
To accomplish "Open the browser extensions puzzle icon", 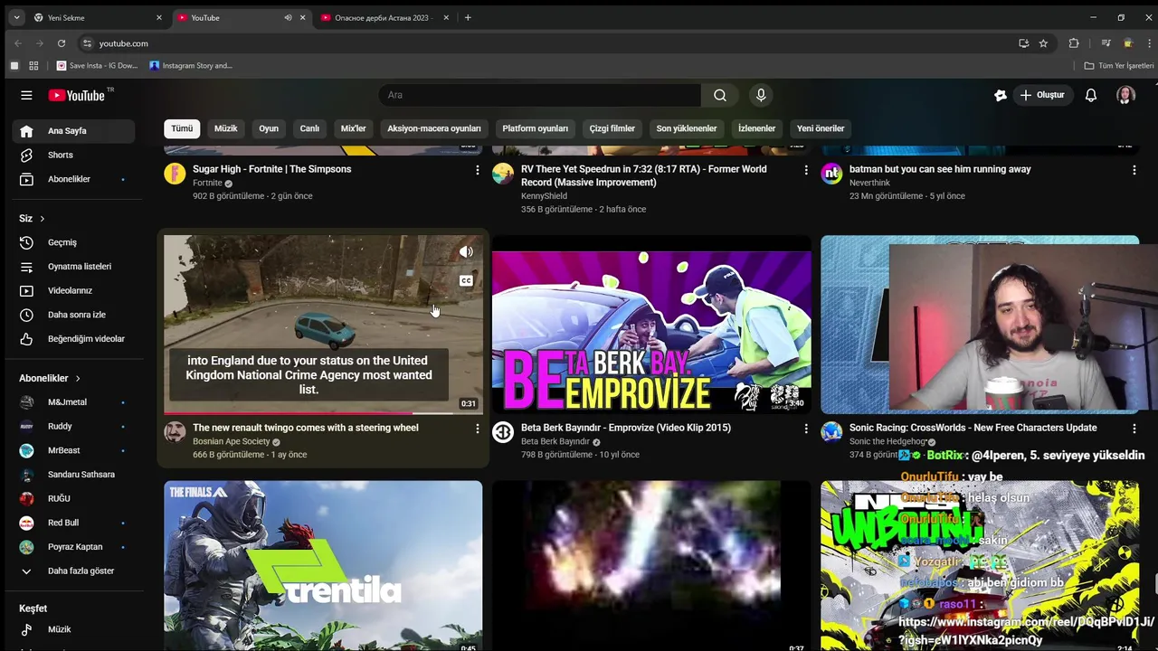I will (x=1074, y=43).
